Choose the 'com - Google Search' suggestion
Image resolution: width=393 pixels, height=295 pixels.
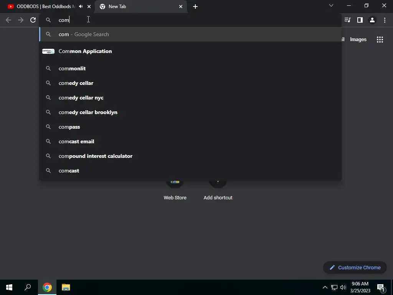tap(190, 34)
